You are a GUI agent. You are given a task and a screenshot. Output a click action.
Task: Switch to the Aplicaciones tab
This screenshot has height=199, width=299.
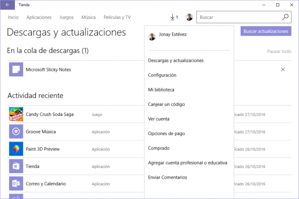pos(39,17)
